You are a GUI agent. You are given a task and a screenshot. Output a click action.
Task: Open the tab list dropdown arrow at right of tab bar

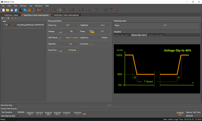pos(200,15)
